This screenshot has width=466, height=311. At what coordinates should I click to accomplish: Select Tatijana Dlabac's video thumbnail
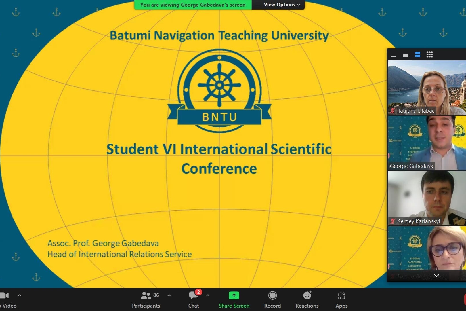click(x=427, y=88)
